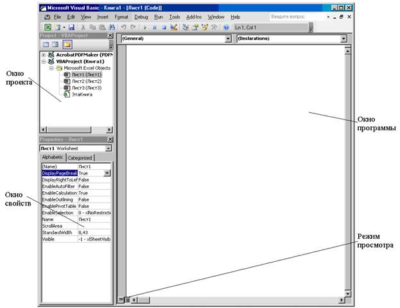Click the Undo arrow icon

(x=124, y=27)
